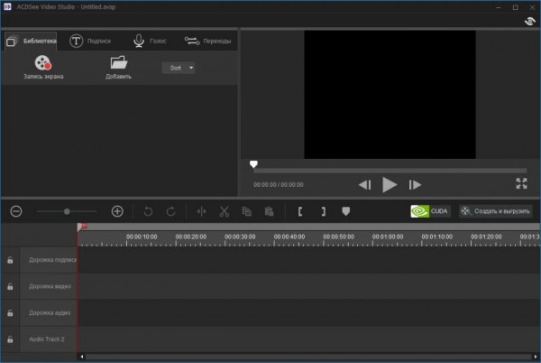The width and height of the screenshot is (541, 363).
Task: Click the 00:00:00 / 00:00:00 timecode
Action: coord(279,185)
